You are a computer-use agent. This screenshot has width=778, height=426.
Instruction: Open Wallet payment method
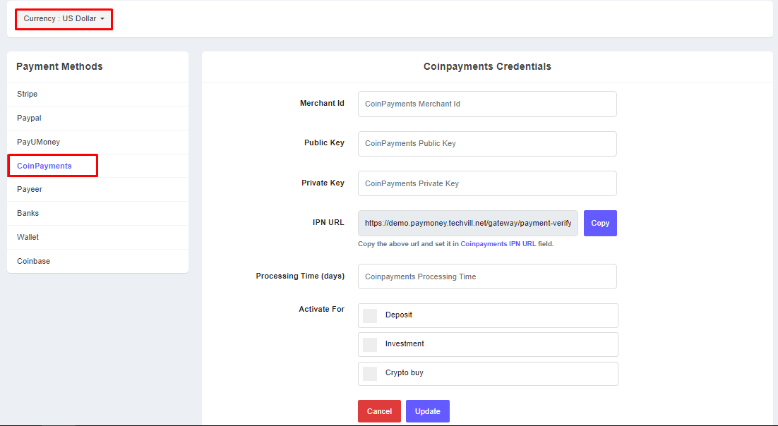tap(28, 237)
